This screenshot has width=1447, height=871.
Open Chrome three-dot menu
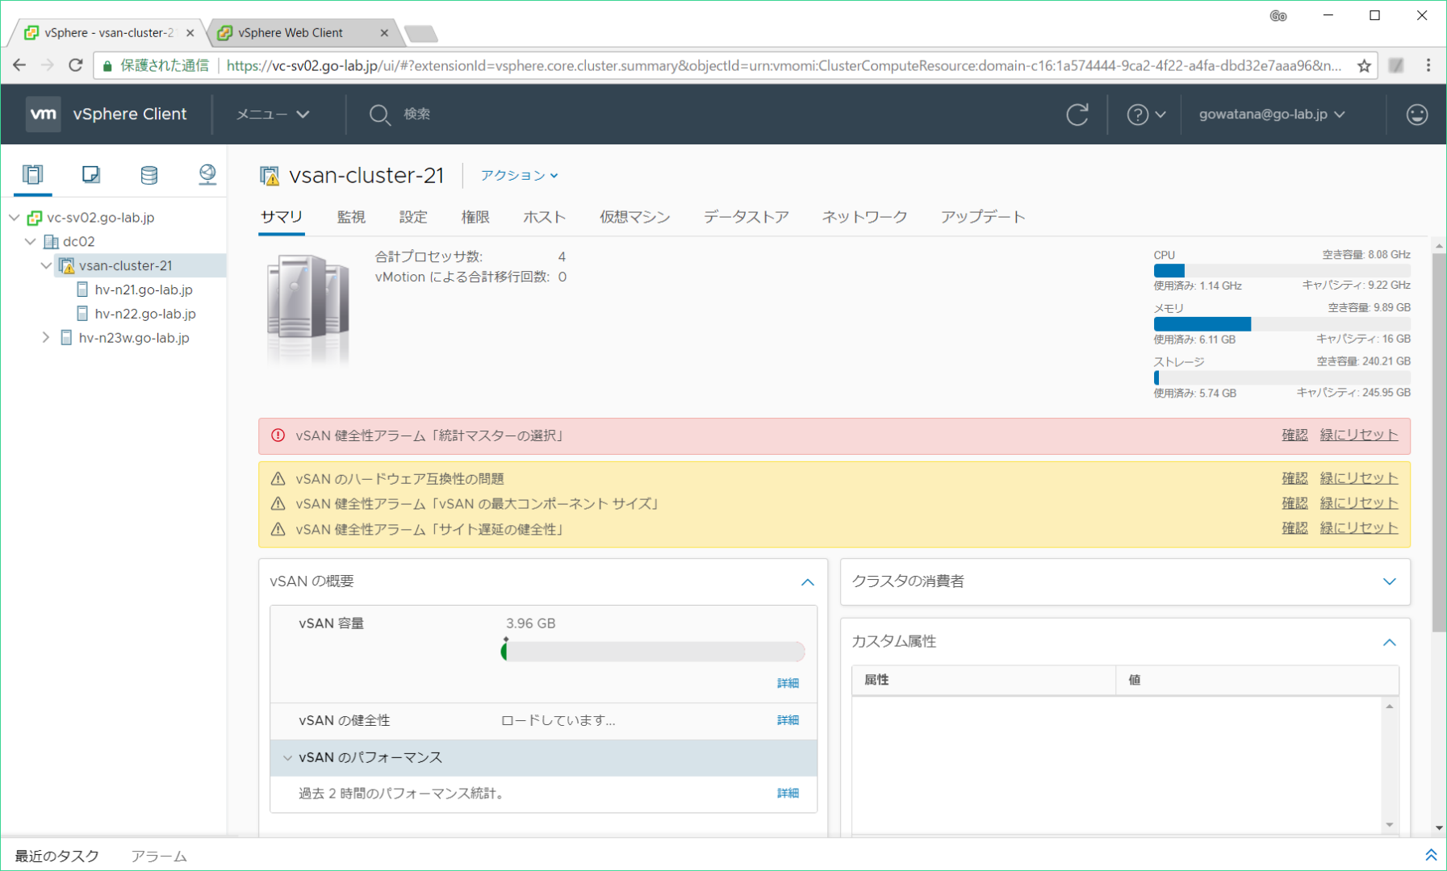click(1428, 65)
